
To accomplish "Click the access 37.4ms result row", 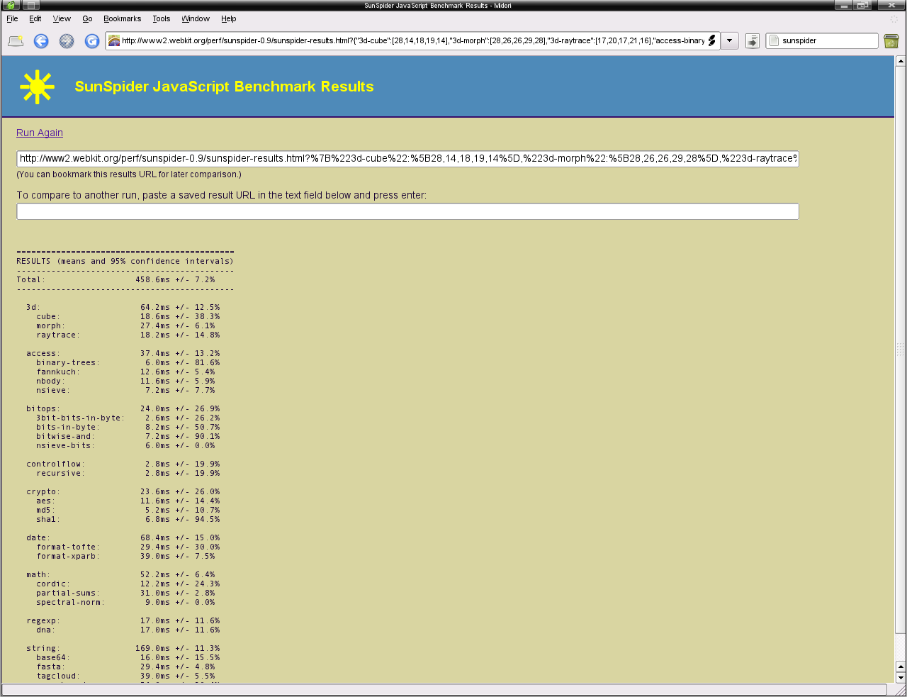I will pos(123,353).
